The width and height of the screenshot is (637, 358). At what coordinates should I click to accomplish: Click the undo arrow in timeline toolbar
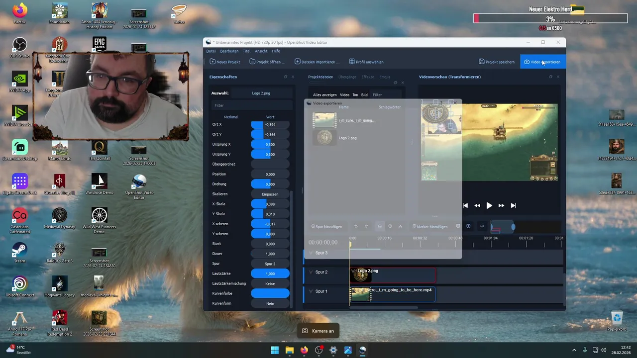coord(356,226)
